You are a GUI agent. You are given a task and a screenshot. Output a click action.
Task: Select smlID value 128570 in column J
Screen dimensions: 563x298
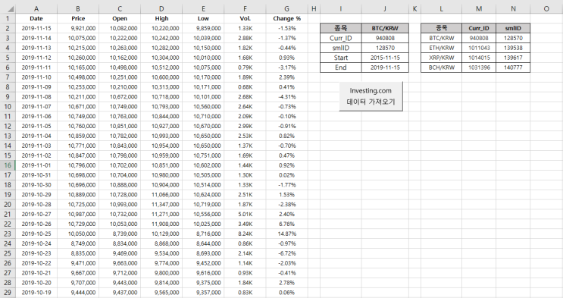pos(385,48)
